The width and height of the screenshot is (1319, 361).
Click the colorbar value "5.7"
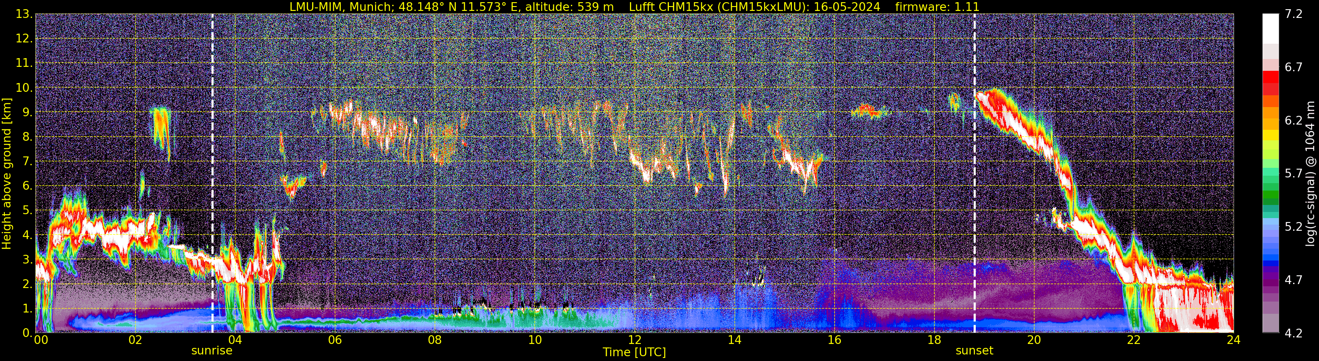click(x=1294, y=174)
